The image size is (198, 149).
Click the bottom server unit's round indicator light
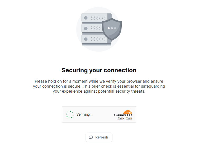(86, 39)
